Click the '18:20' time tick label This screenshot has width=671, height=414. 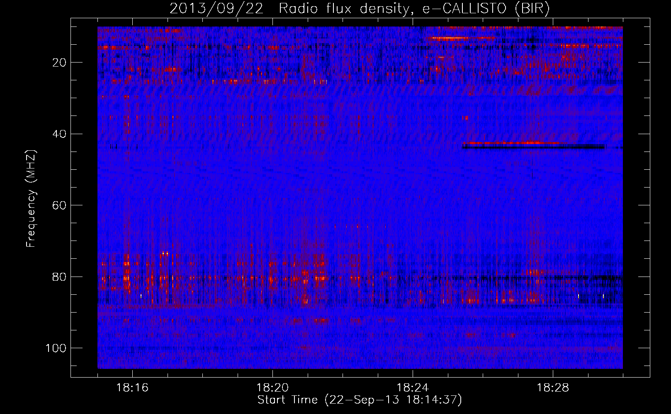coord(272,388)
